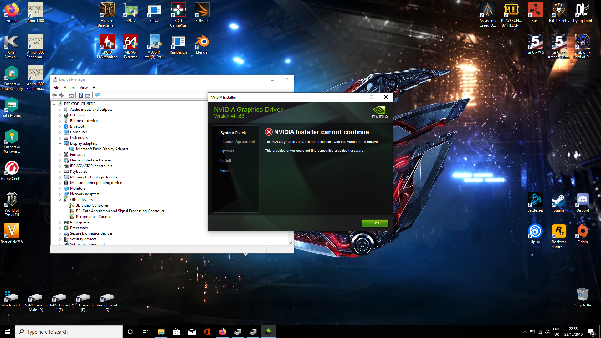
Task: Open the Origin desktop icon
Action: [583, 234]
